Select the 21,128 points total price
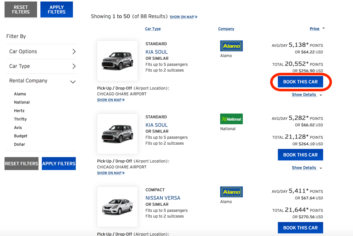353x236 pixels. (x=298, y=137)
